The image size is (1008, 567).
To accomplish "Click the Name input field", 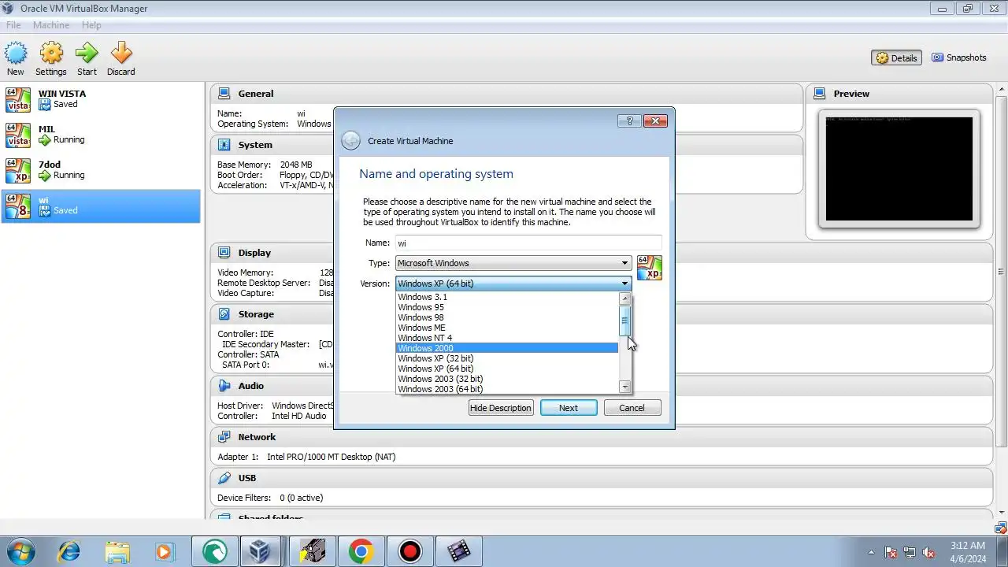I will [x=528, y=243].
